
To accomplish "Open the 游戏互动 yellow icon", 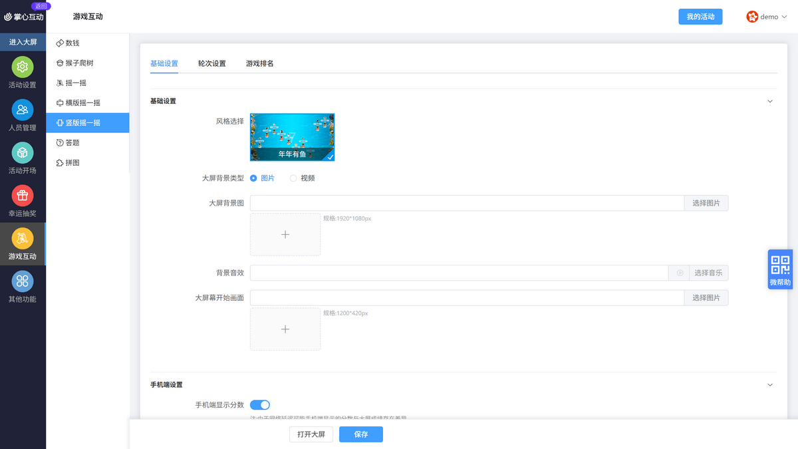I will tap(23, 238).
